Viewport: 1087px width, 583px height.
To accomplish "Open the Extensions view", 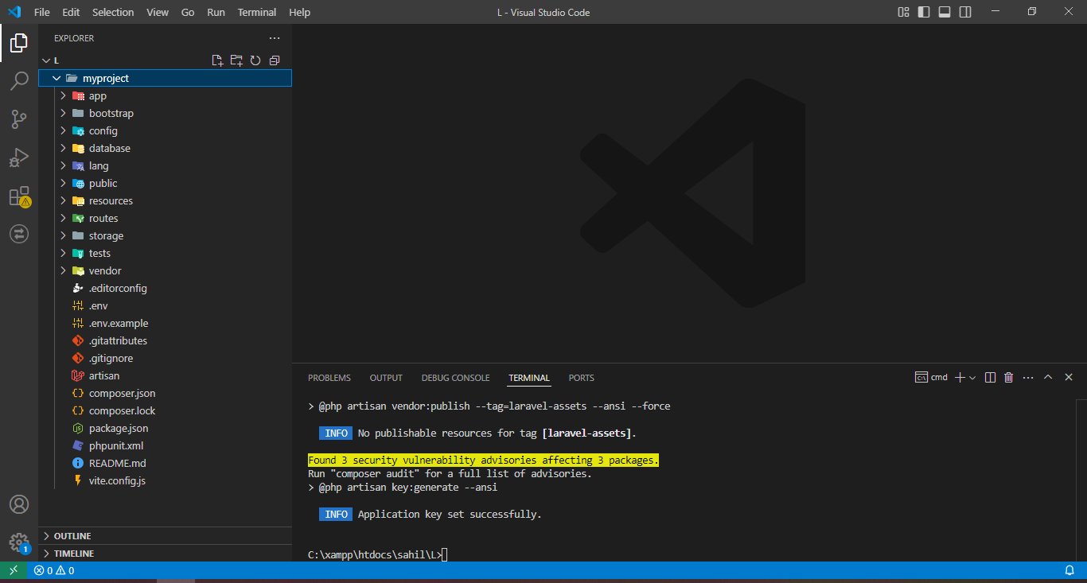I will click(19, 196).
